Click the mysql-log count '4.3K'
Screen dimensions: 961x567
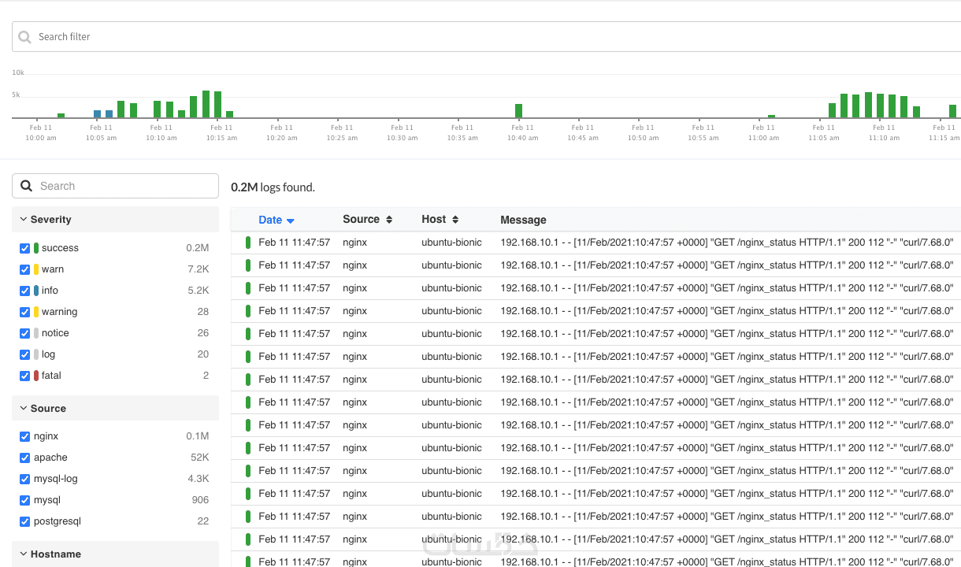pos(199,479)
